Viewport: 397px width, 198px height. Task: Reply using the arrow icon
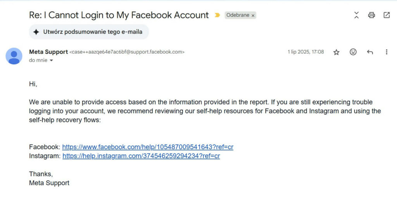point(370,52)
